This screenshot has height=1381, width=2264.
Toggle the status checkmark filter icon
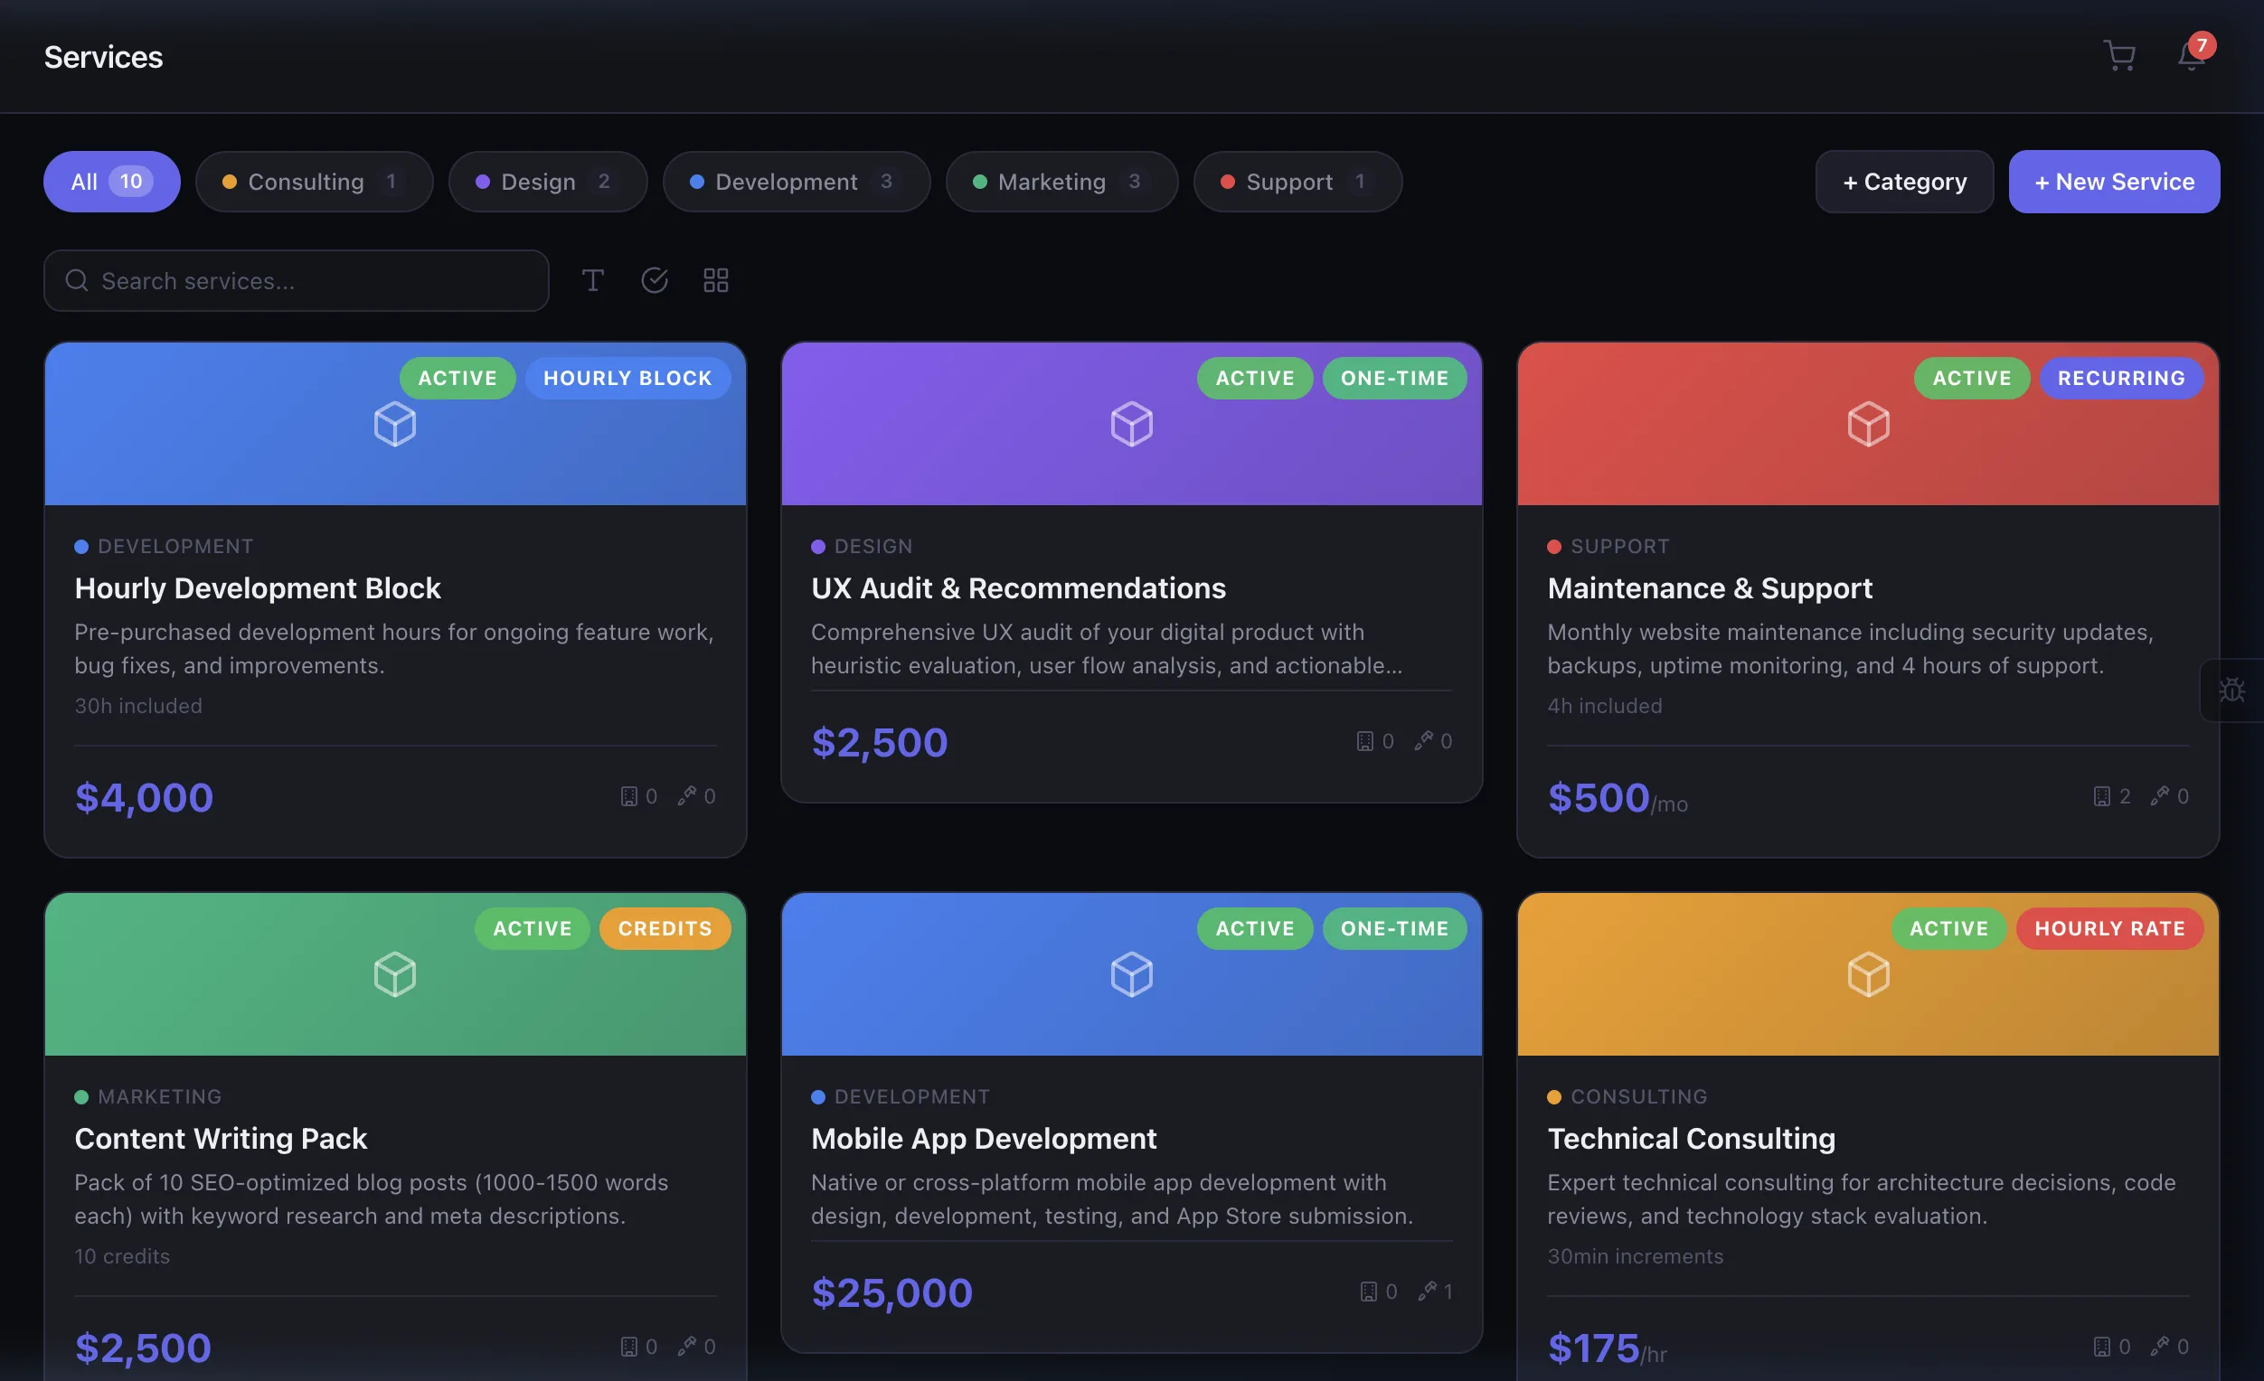pos(655,280)
